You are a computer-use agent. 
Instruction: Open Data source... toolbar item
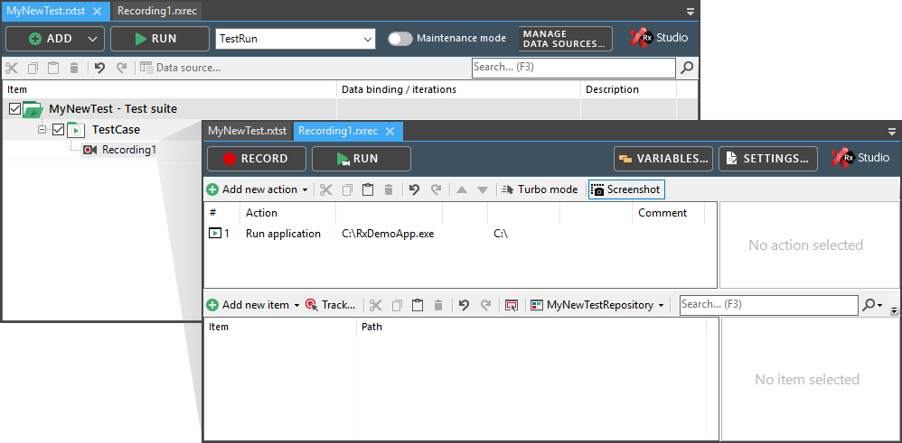pyautogui.click(x=180, y=68)
